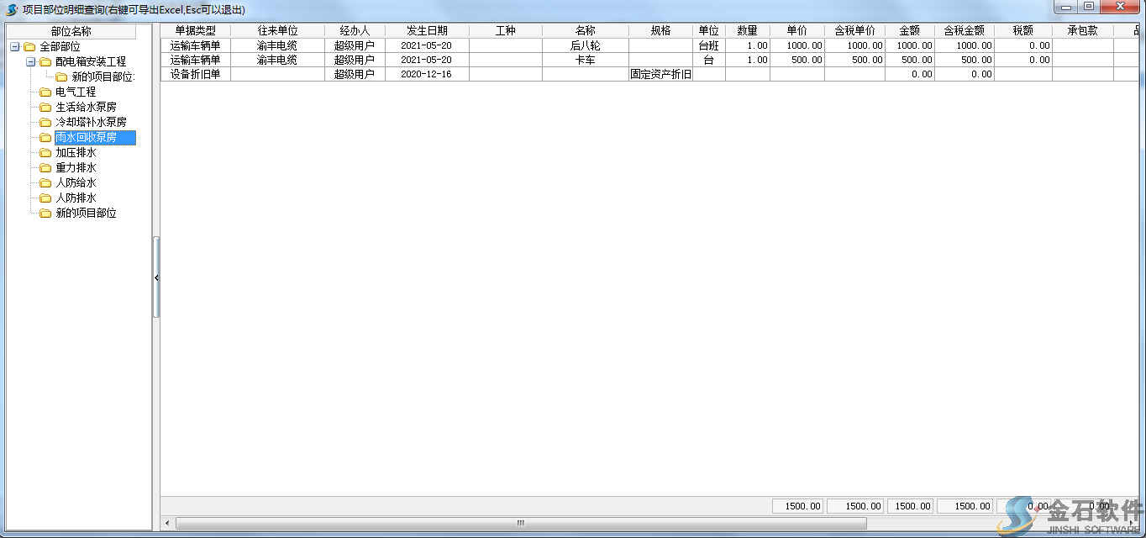Image resolution: width=1146 pixels, height=538 pixels.
Task: Click the folder icon beside 重力排水
Action: [45, 168]
